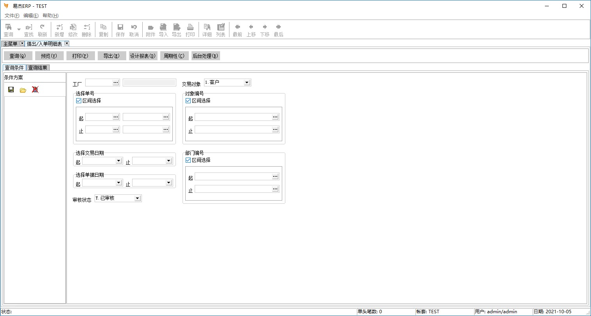
Task: Save the condition scheme with floppy icon
Action: [x=11, y=90]
